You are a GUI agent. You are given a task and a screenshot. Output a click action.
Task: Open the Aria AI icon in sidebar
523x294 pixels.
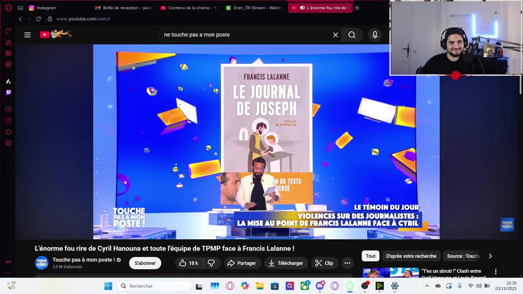pos(9,81)
